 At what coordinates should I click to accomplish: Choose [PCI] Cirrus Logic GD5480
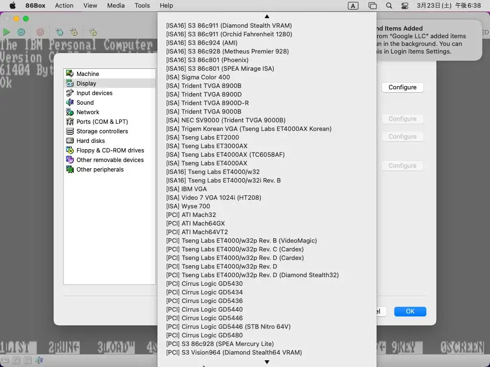(x=267, y=335)
